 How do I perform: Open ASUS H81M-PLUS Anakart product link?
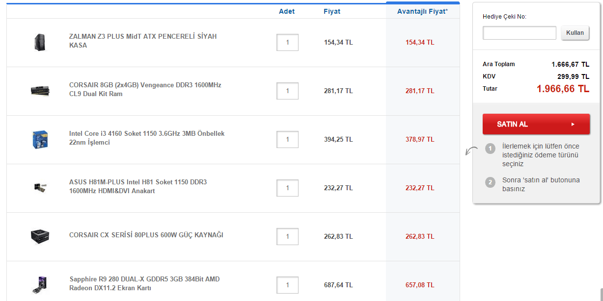tap(138, 186)
